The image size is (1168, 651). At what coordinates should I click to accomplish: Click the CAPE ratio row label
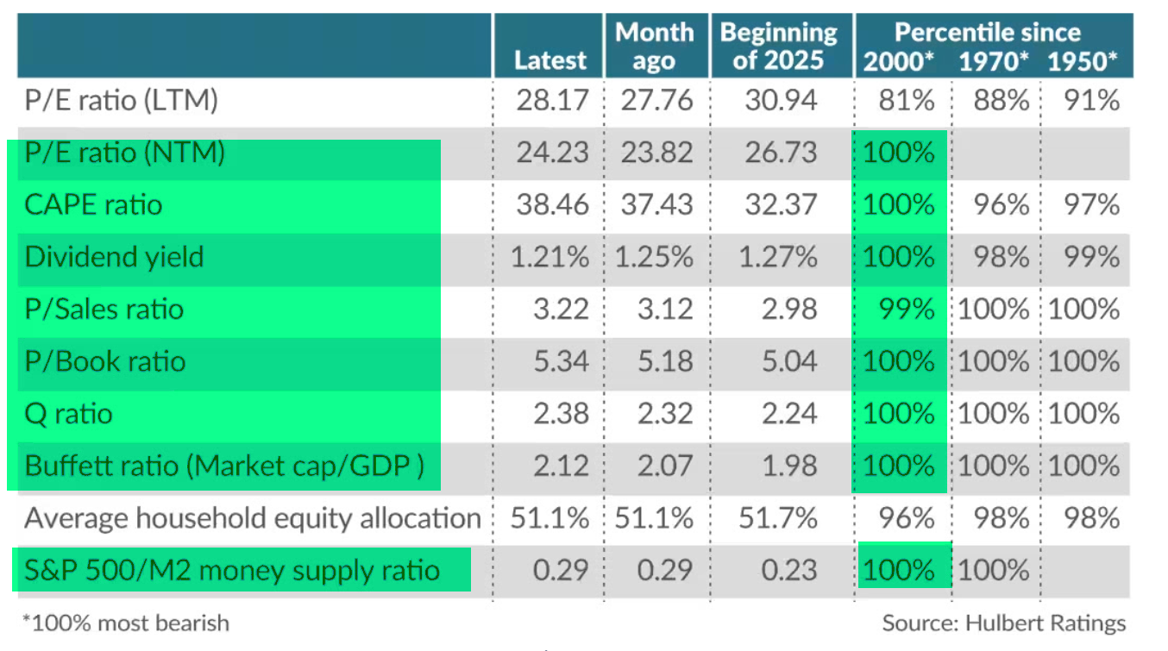tap(94, 205)
